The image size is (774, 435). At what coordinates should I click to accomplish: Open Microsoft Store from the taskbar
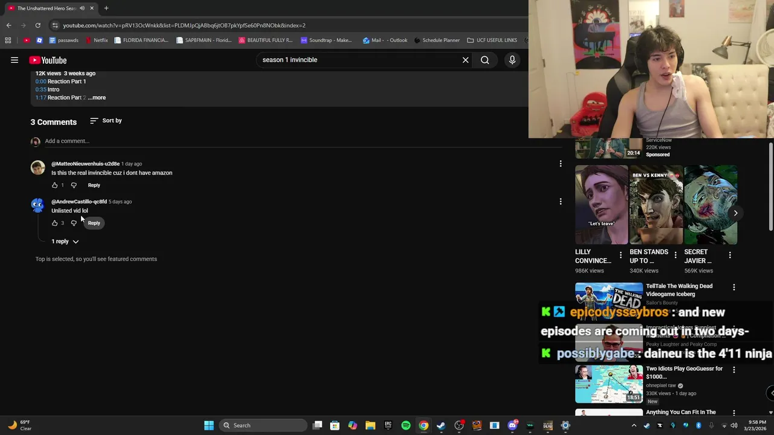[335, 425]
